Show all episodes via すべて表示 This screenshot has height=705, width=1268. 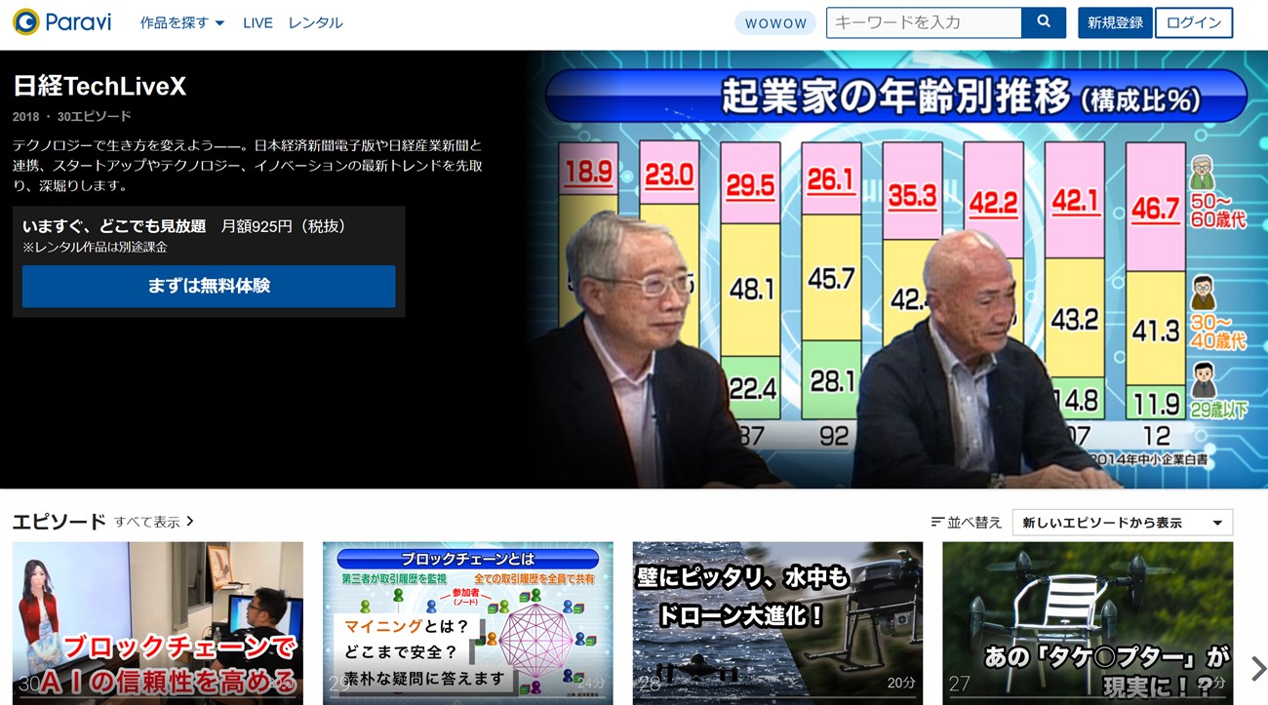click(154, 522)
